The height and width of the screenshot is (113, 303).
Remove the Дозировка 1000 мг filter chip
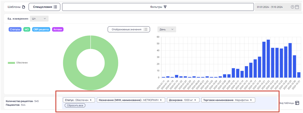(x=195, y=100)
